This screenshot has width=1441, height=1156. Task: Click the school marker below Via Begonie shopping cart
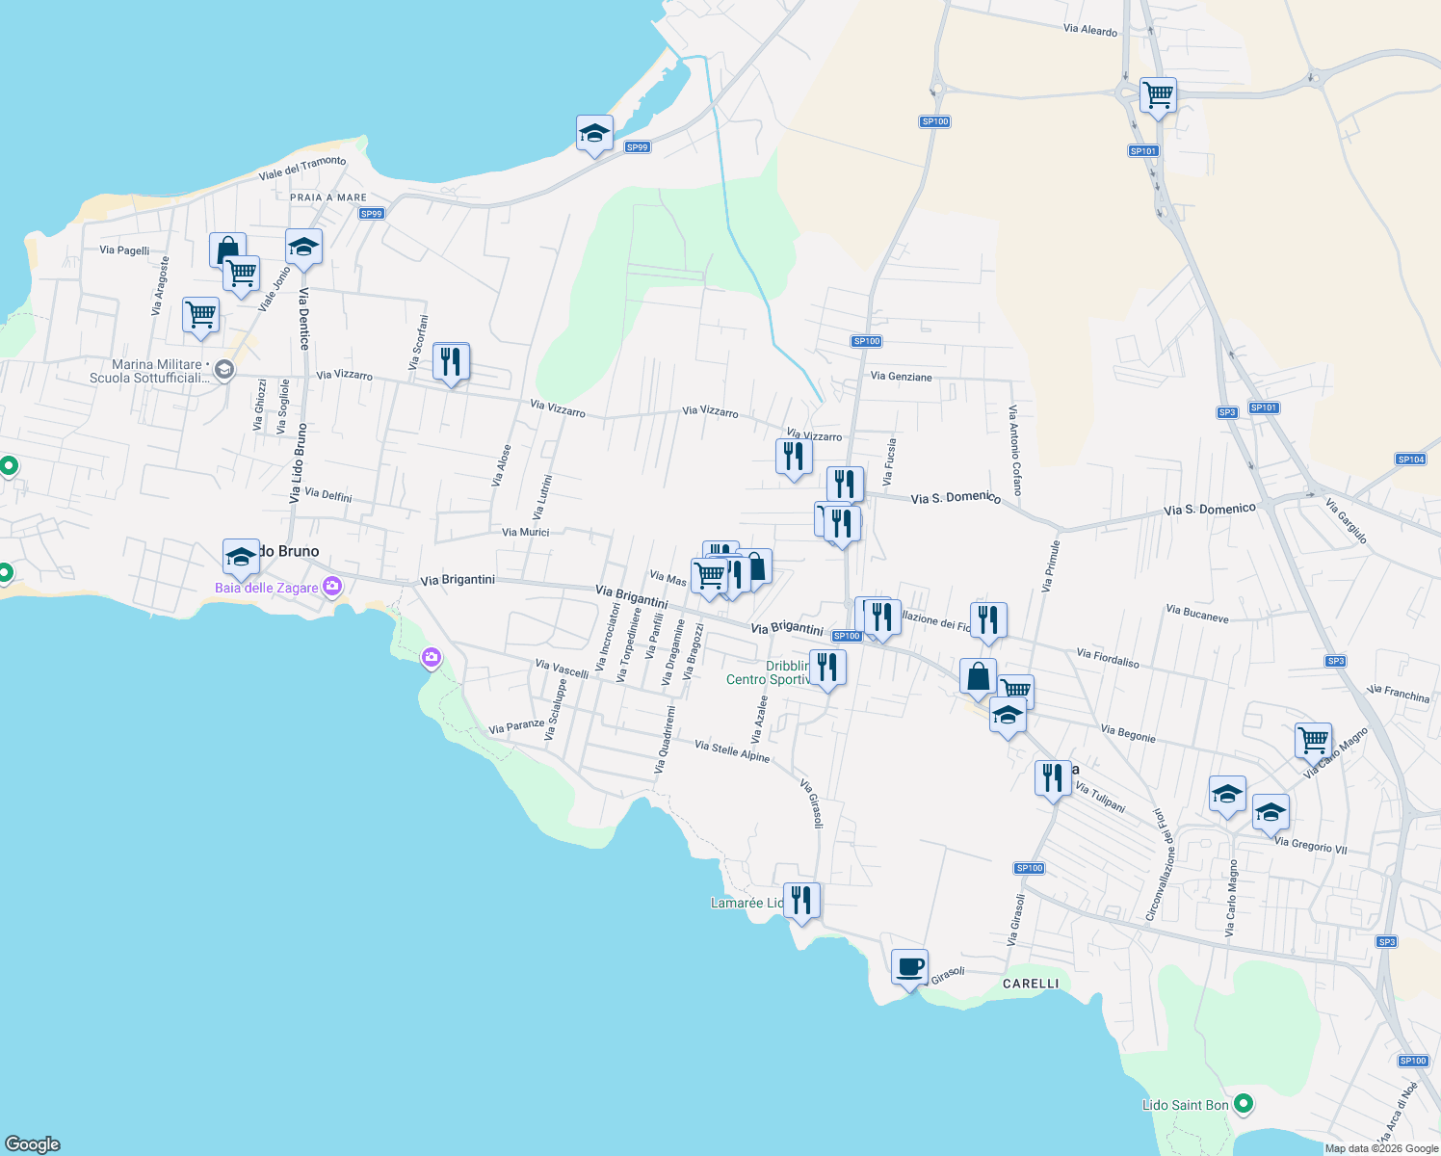coord(1008,718)
